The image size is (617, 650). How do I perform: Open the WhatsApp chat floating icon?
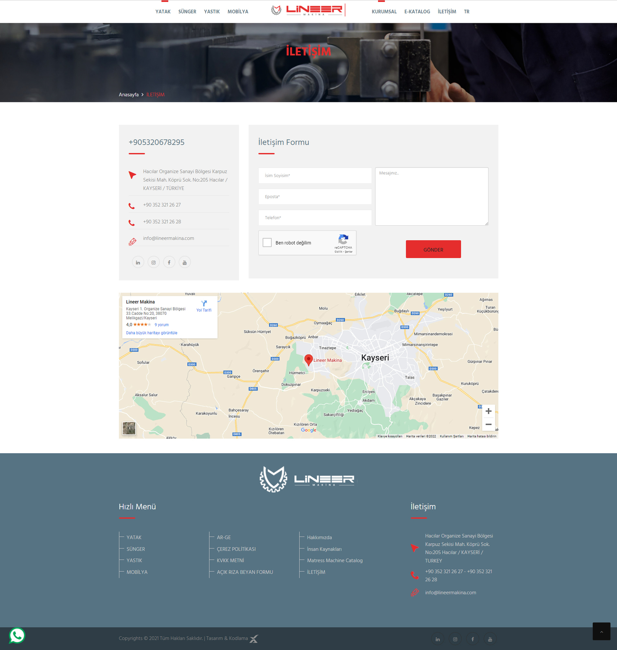17,635
